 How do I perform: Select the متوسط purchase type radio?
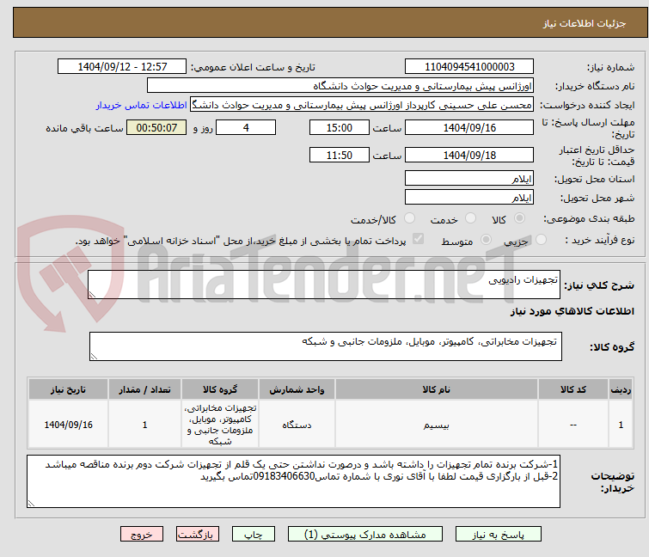click(486, 240)
